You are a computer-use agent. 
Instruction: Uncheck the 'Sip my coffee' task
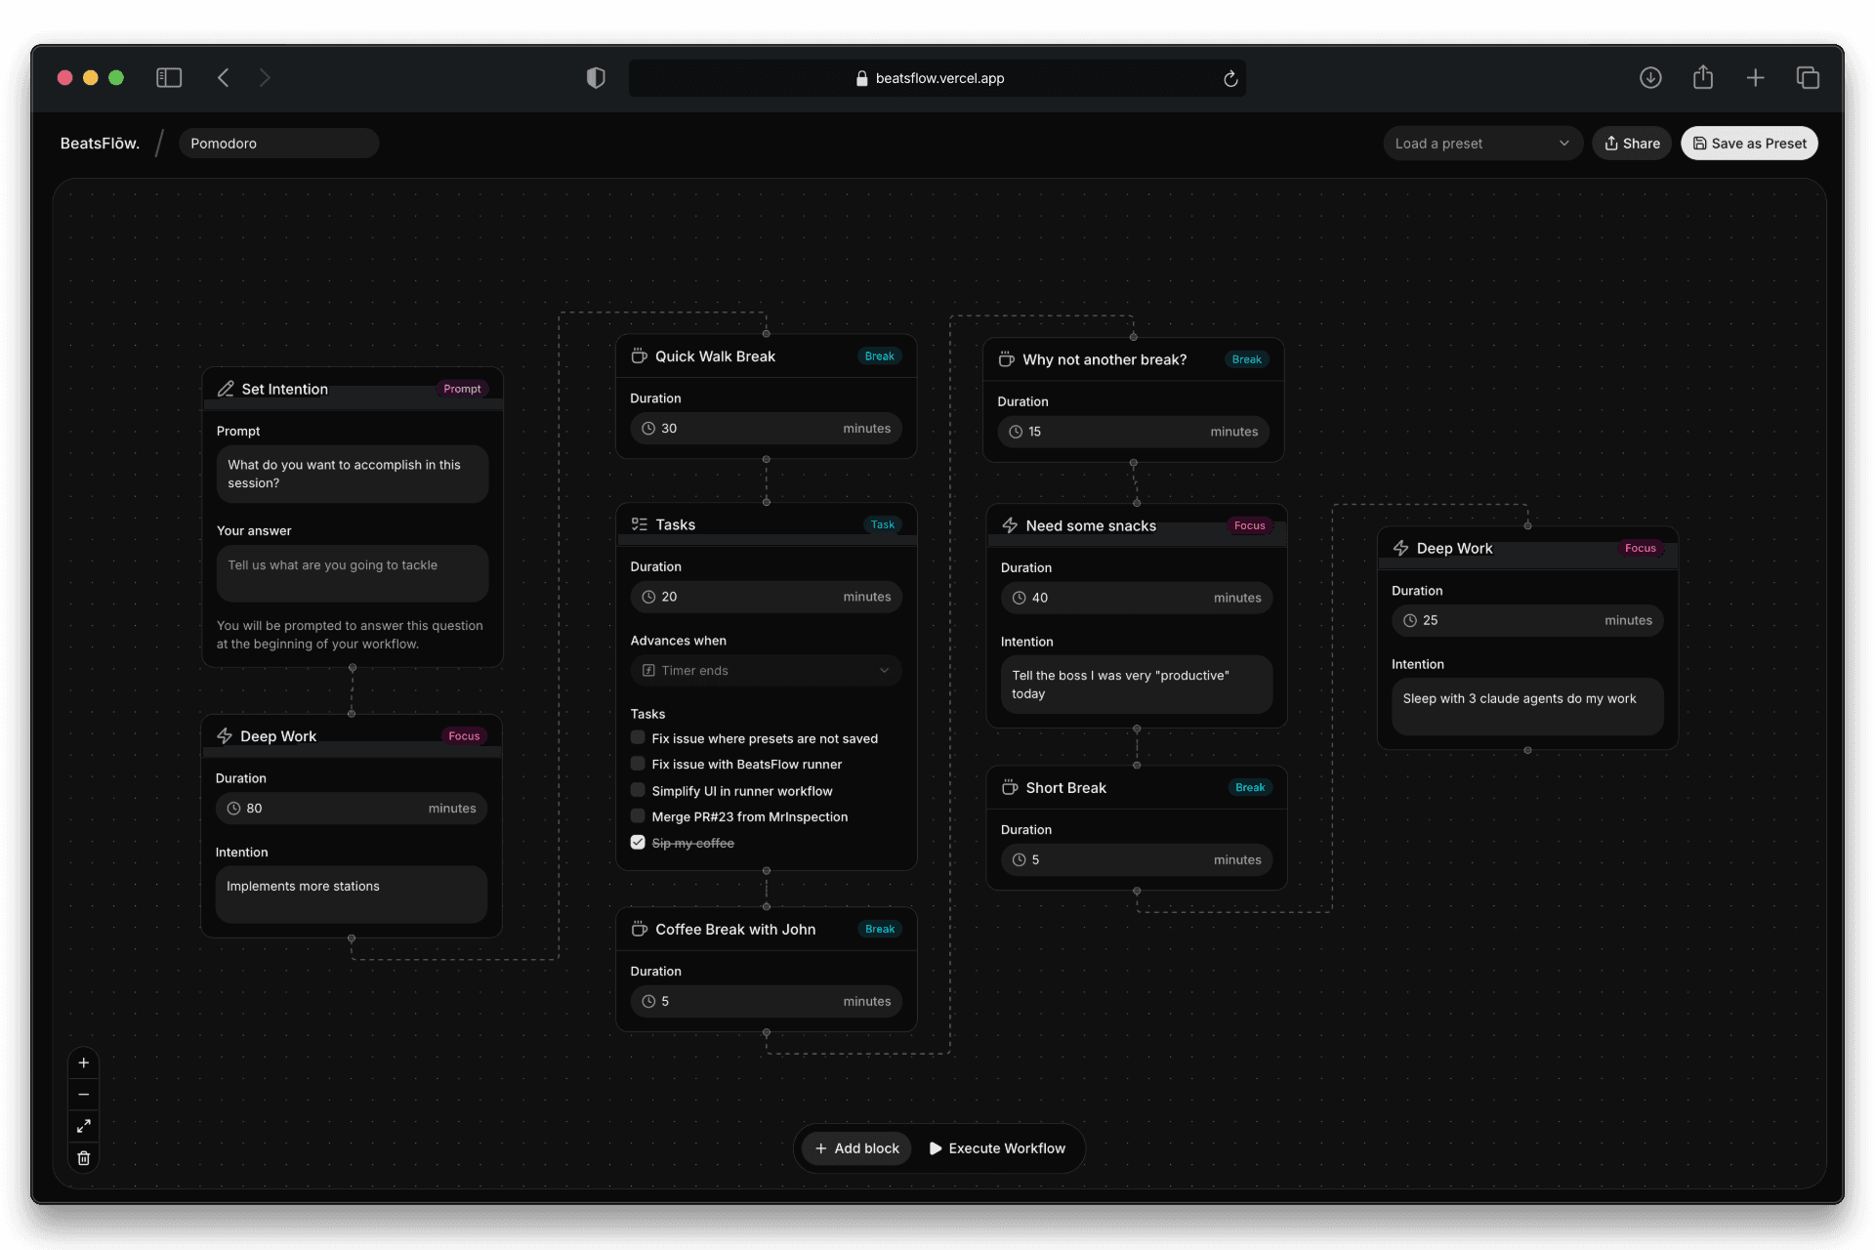pos(638,842)
